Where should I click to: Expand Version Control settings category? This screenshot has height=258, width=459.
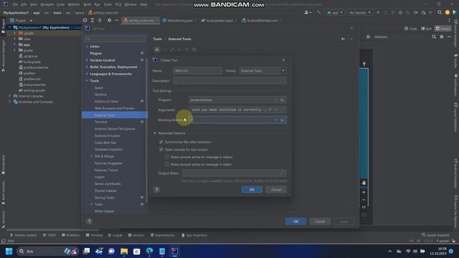[x=87, y=60]
